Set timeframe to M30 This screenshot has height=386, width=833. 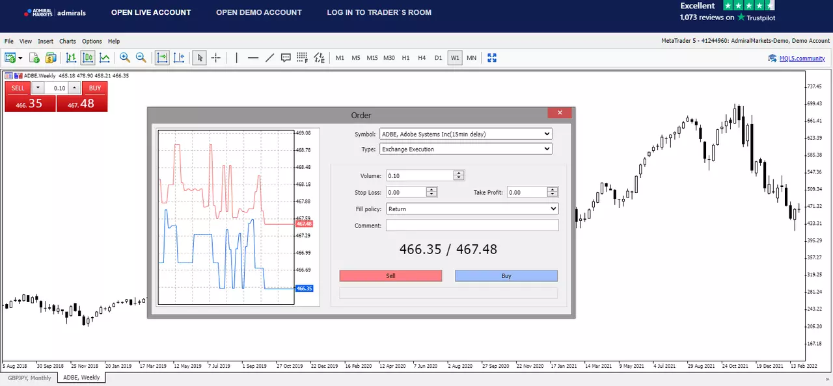(389, 58)
